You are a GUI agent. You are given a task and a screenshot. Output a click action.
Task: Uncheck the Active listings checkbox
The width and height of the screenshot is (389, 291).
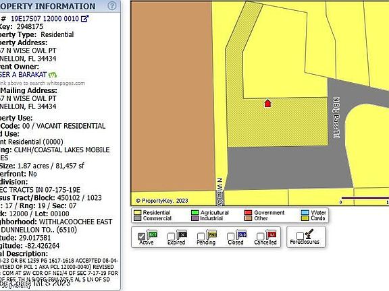tap(141, 236)
